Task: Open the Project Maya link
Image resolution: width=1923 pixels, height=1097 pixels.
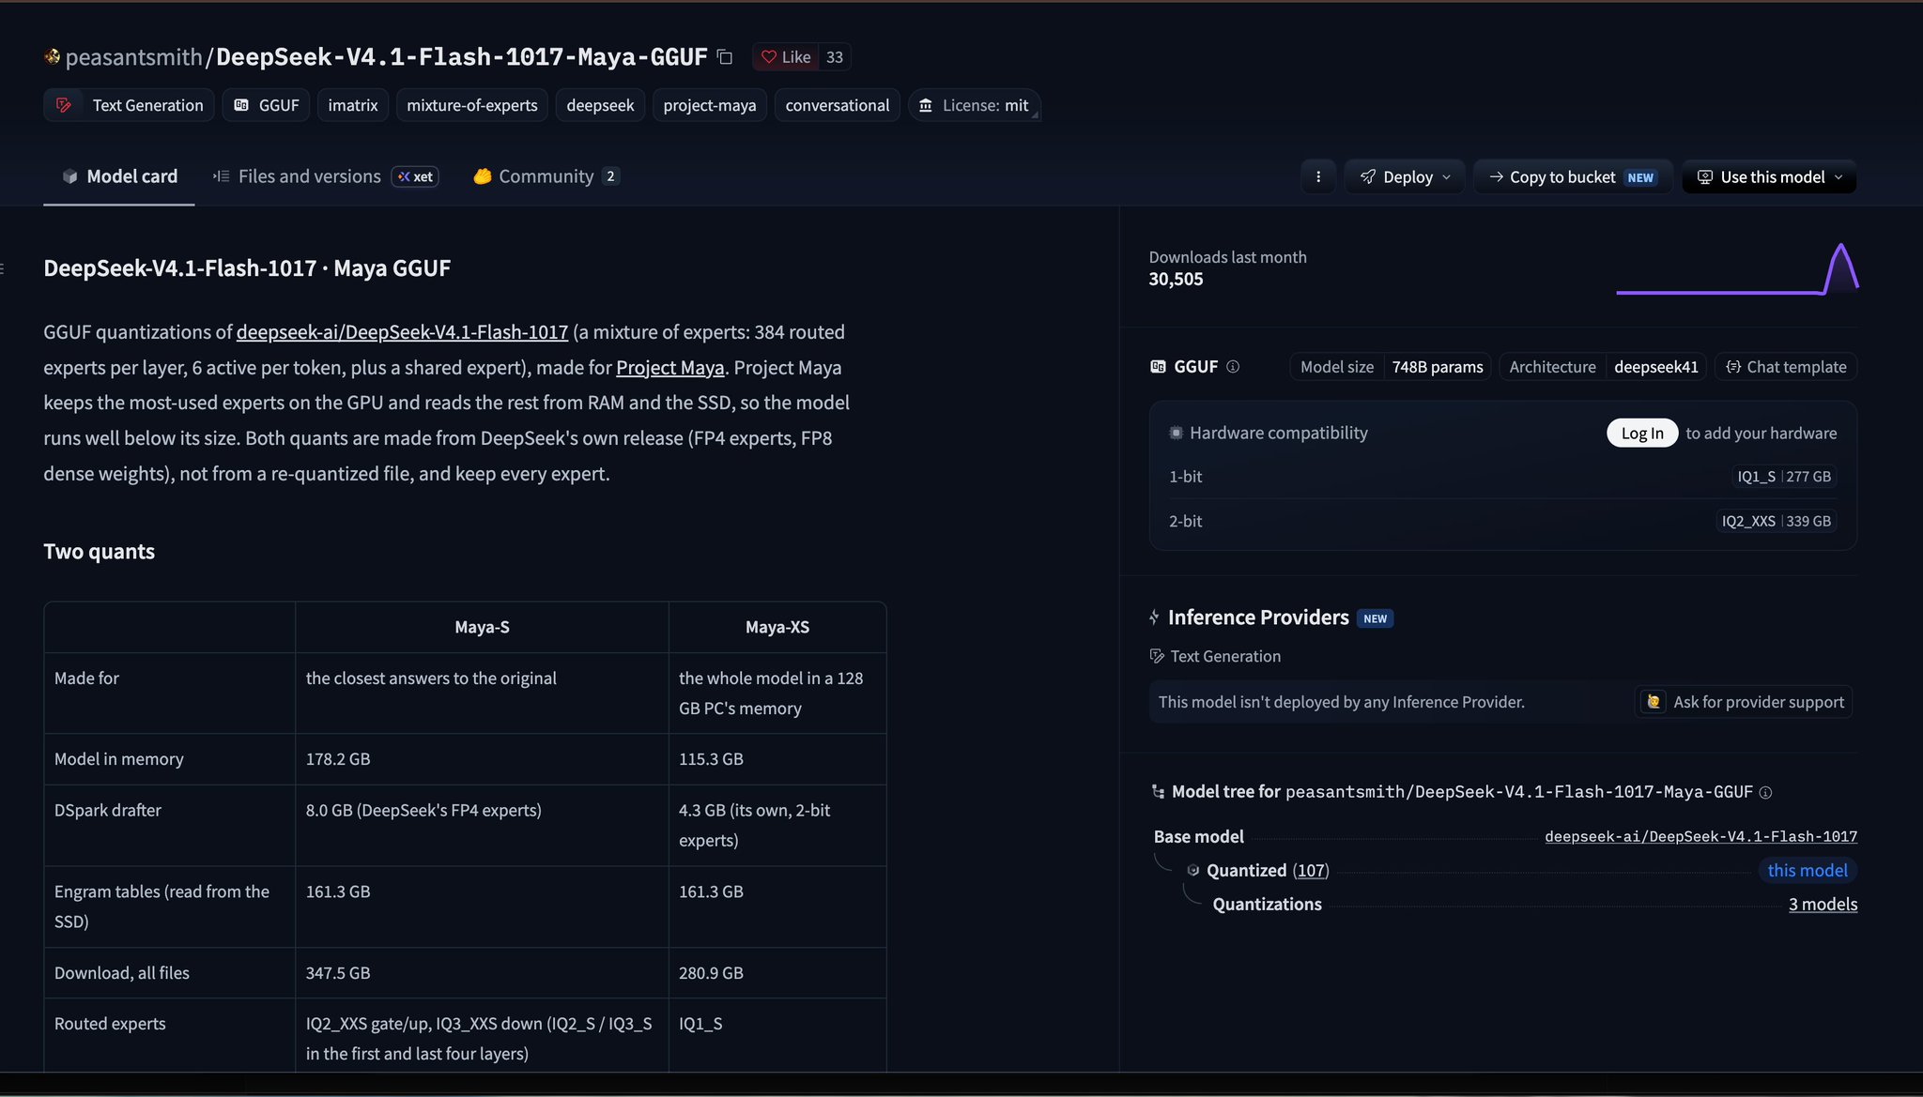Action: 670,368
